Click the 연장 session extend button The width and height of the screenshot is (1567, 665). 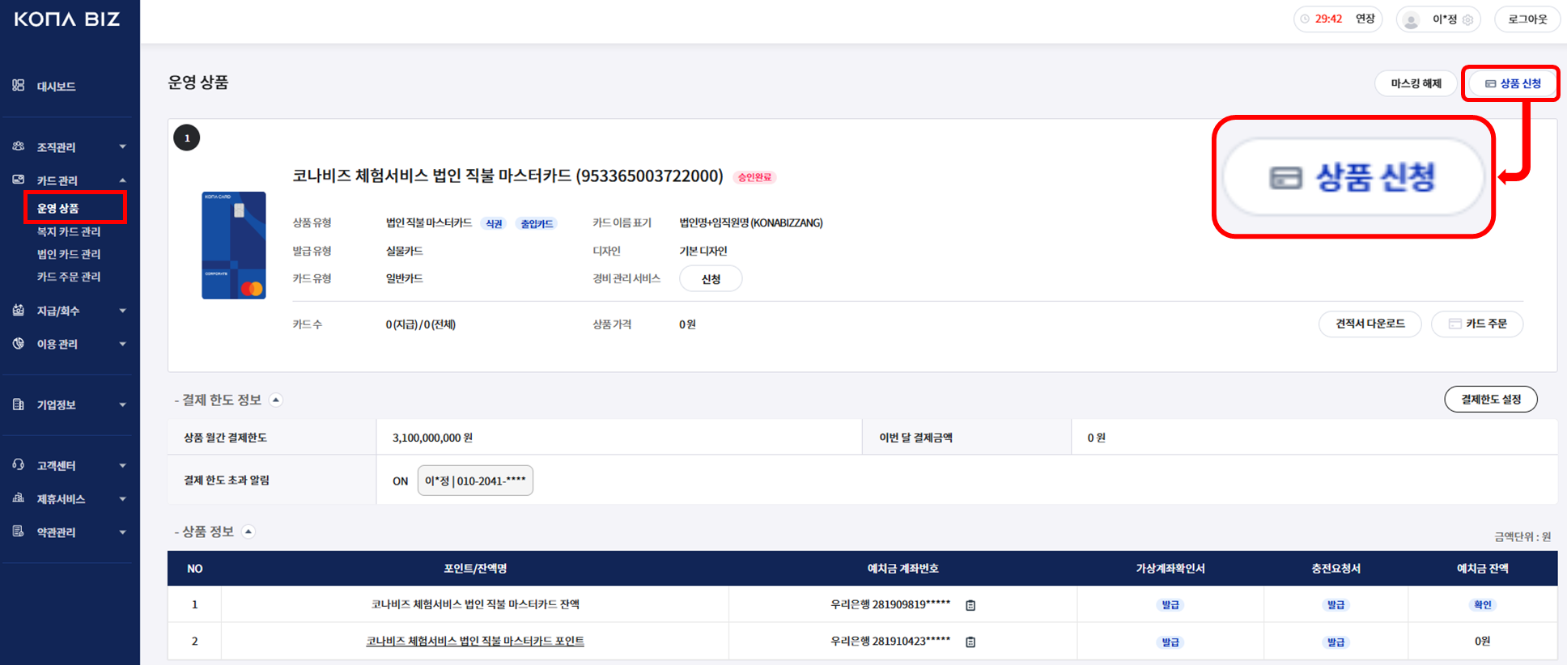[x=1365, y=19]
